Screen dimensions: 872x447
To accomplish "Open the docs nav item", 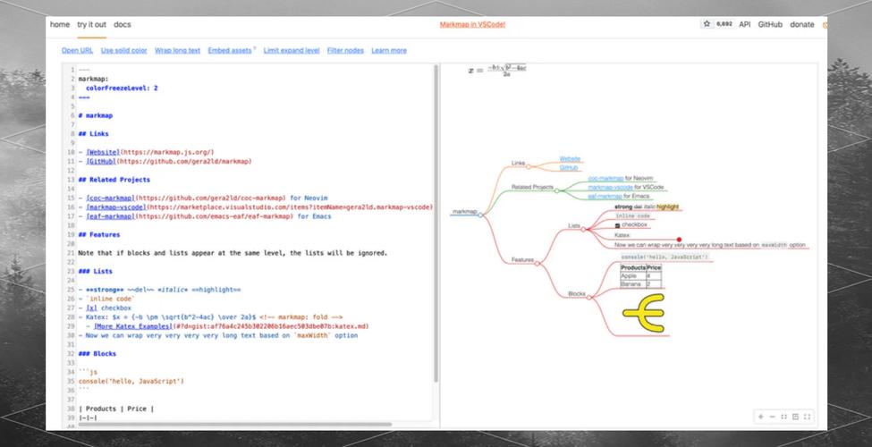I will click(123, 24).
